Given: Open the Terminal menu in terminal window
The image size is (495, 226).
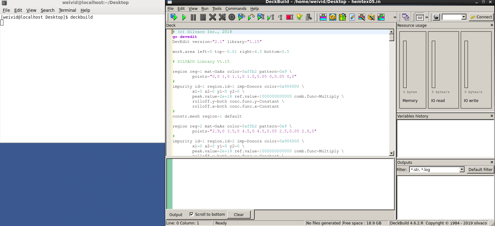Looking at the screenshot, I should pos(67,10).
